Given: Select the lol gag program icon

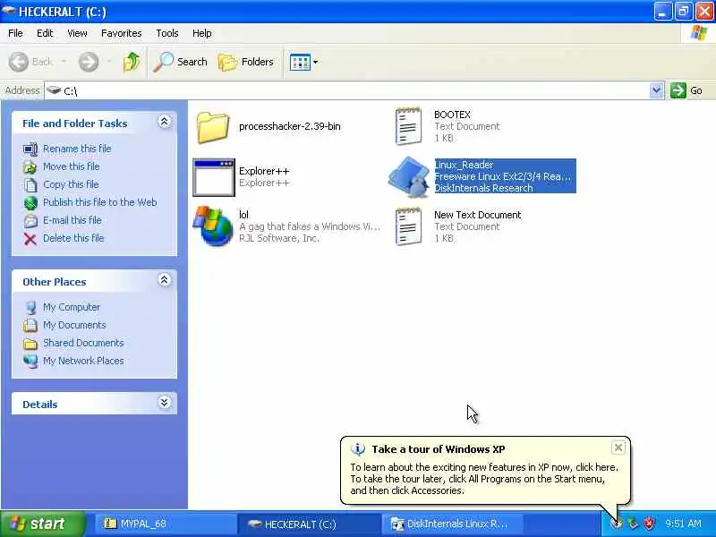Looking at the screenshot, I should pos(213,226).
